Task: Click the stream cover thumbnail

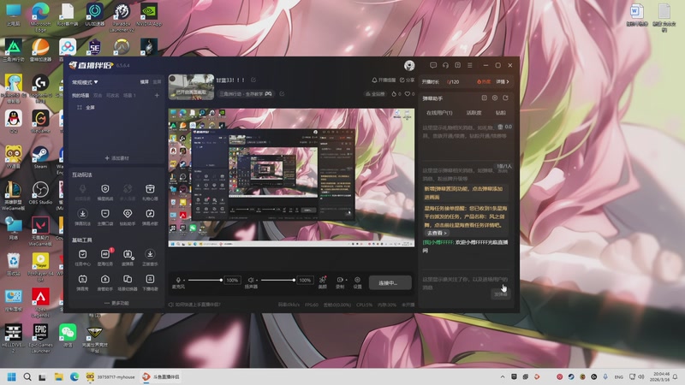Action: (x=191, y=87)
